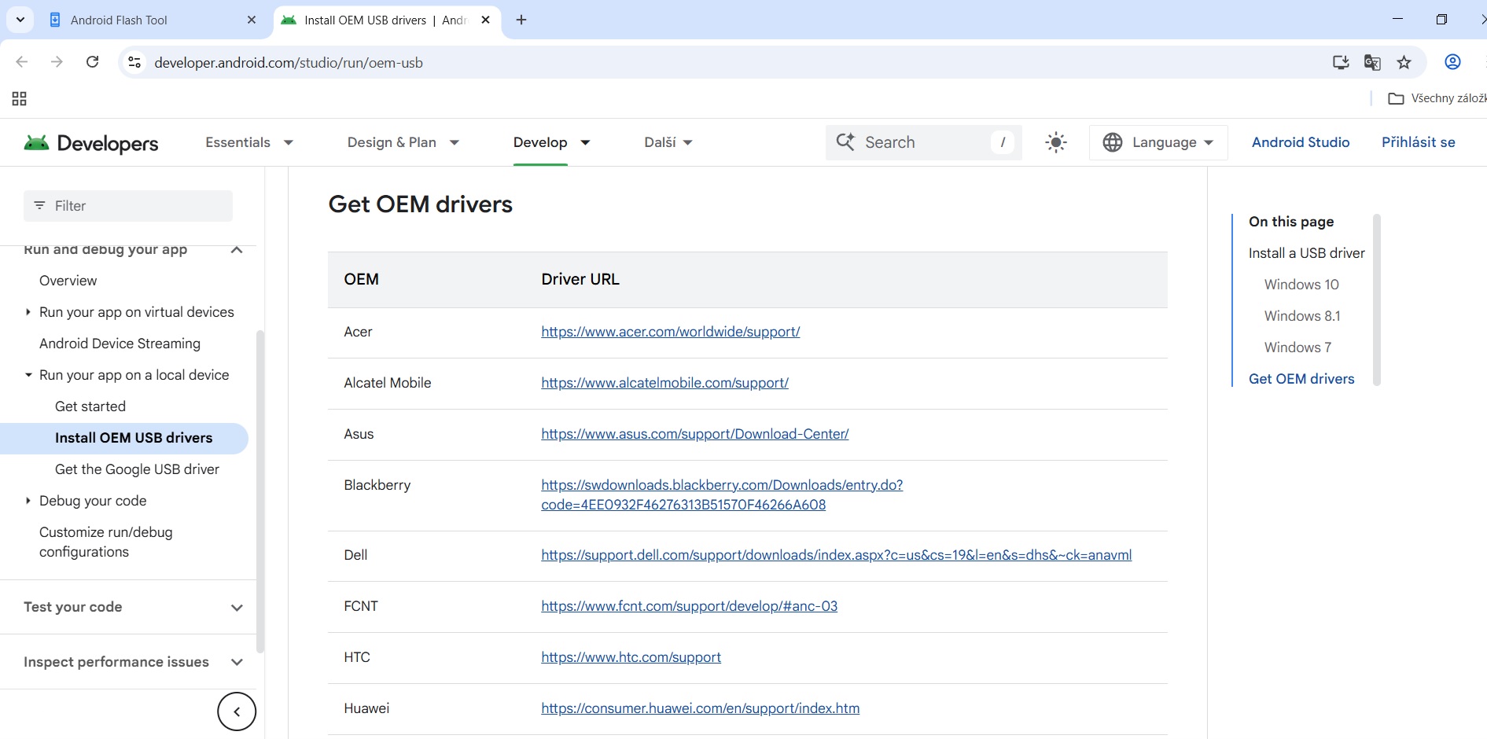Open the Google Translate icon
The height and width of the screenshot is (739, 1487).
[x=1372, y=62]
